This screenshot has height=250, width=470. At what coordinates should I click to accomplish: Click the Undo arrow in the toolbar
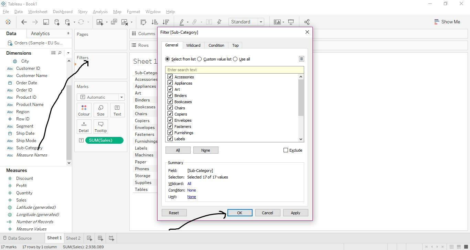(24, 22)
